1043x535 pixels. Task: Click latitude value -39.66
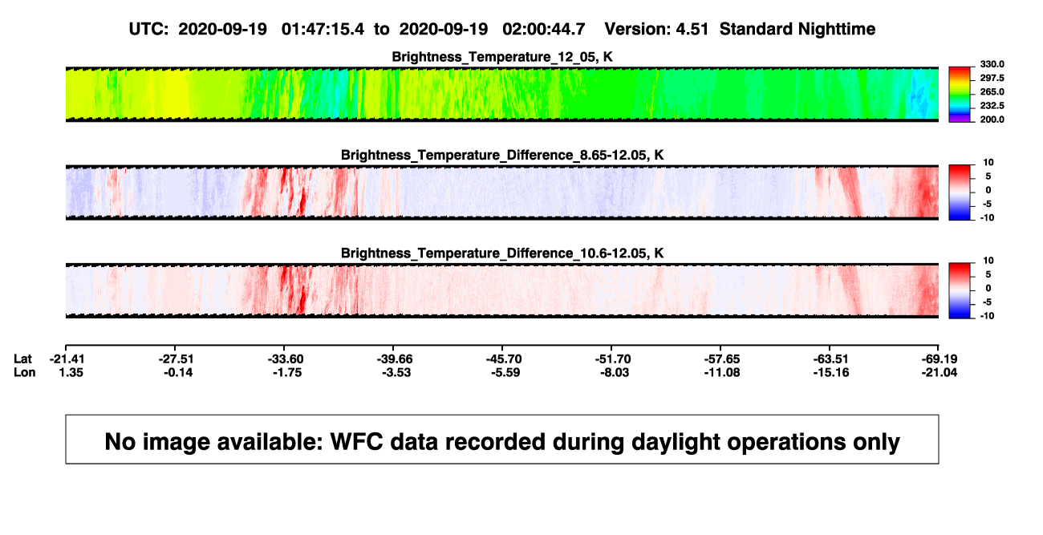point(393,359)
